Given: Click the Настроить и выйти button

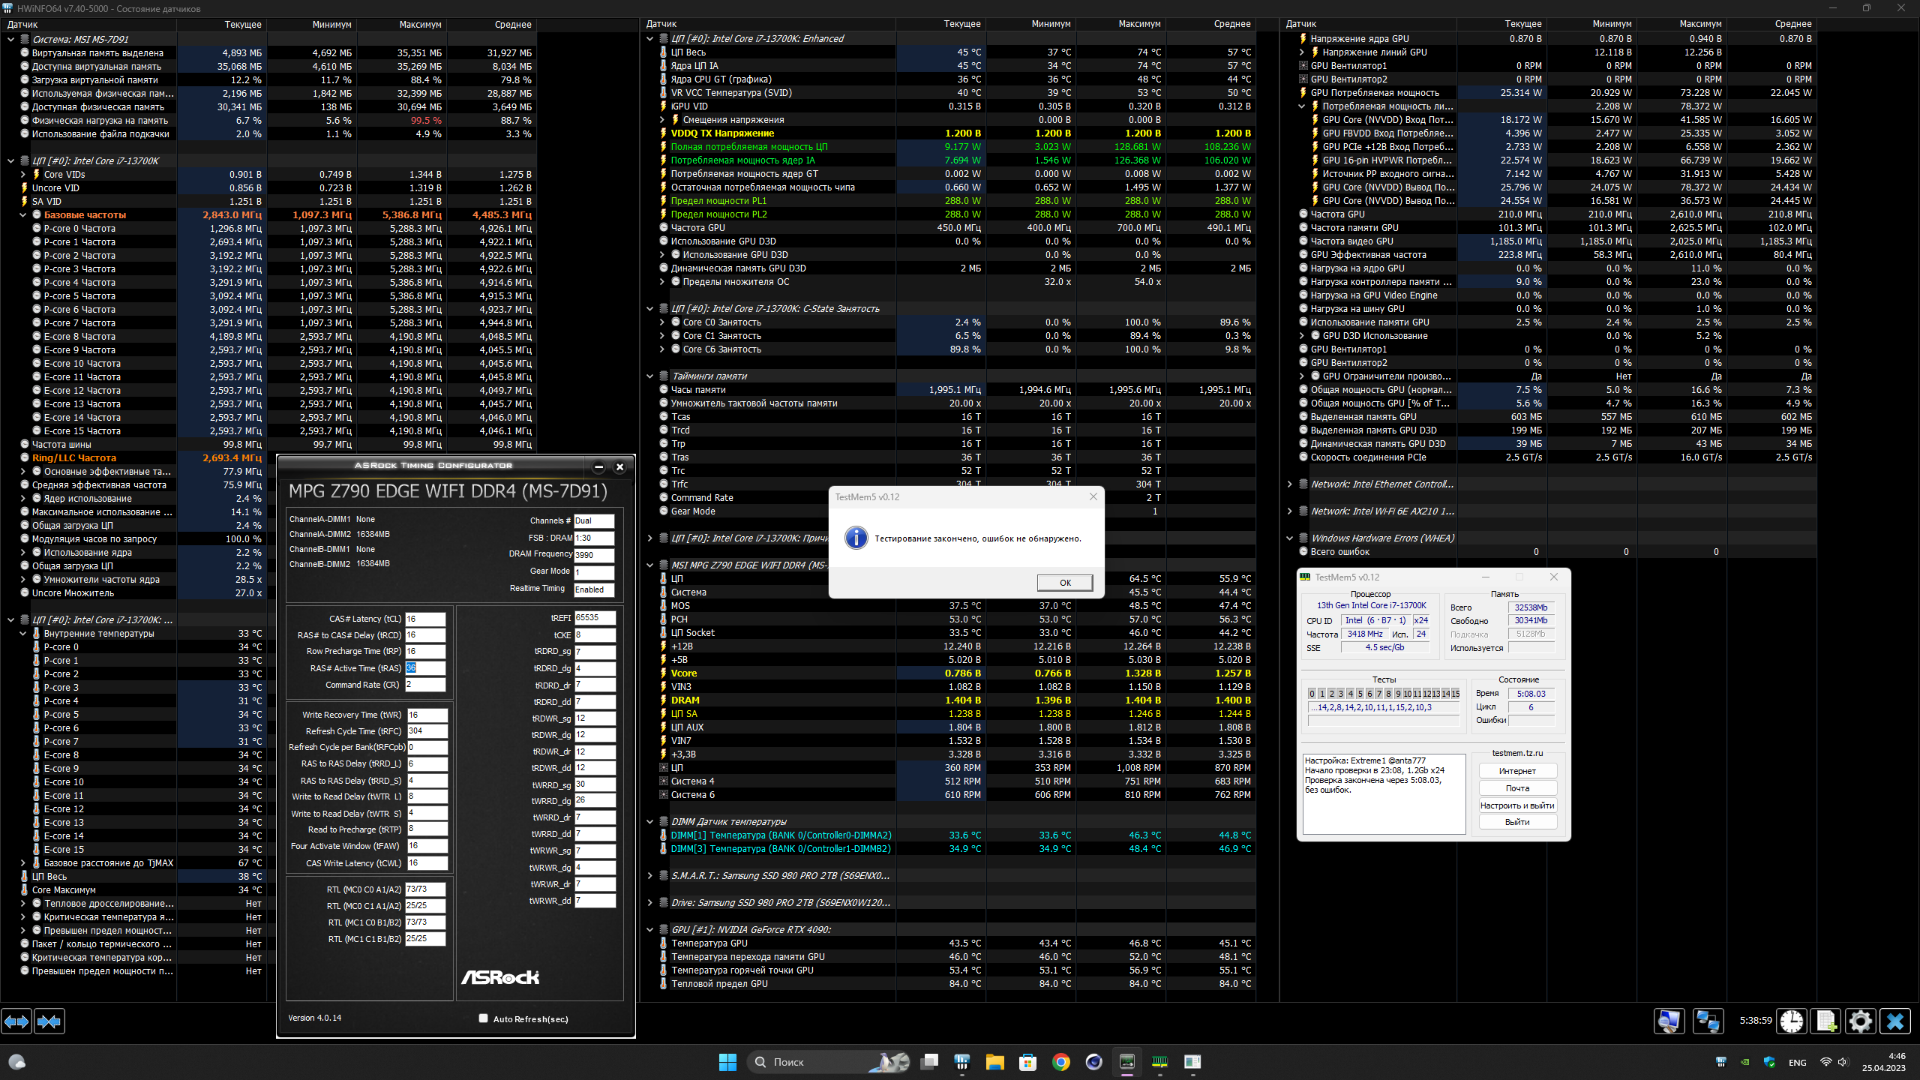Looking at the screenshot, I should pyautogui.click(x=1517, y=805).
